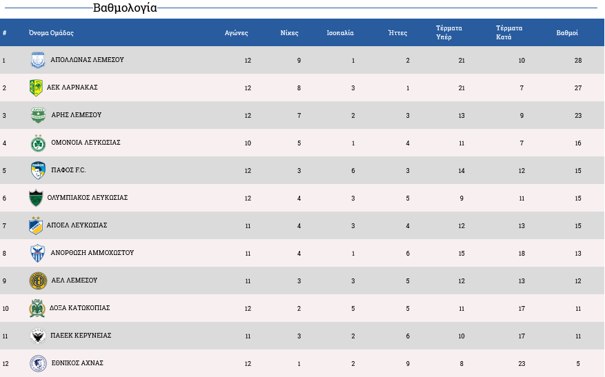Select the Doxa Katokopias crest
This screenshot has height=377, width=605.
(37, 308)
